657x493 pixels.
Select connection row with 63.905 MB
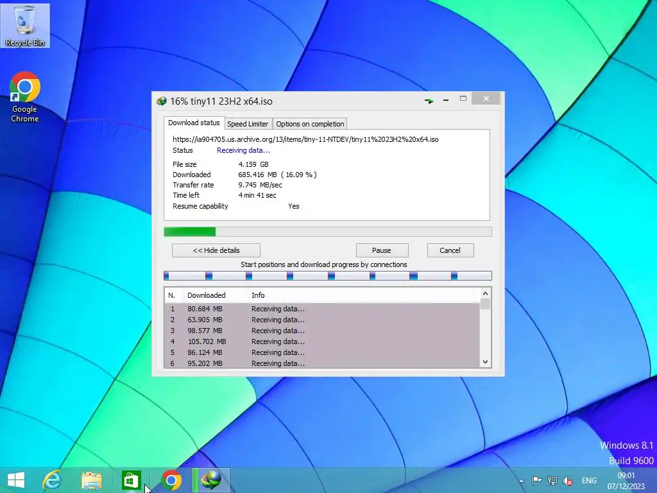(322, 320)
